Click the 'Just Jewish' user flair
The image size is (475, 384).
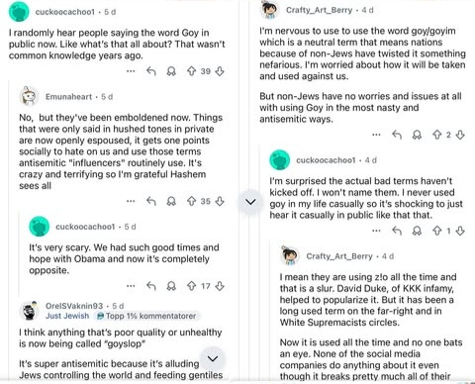[67, 316]
